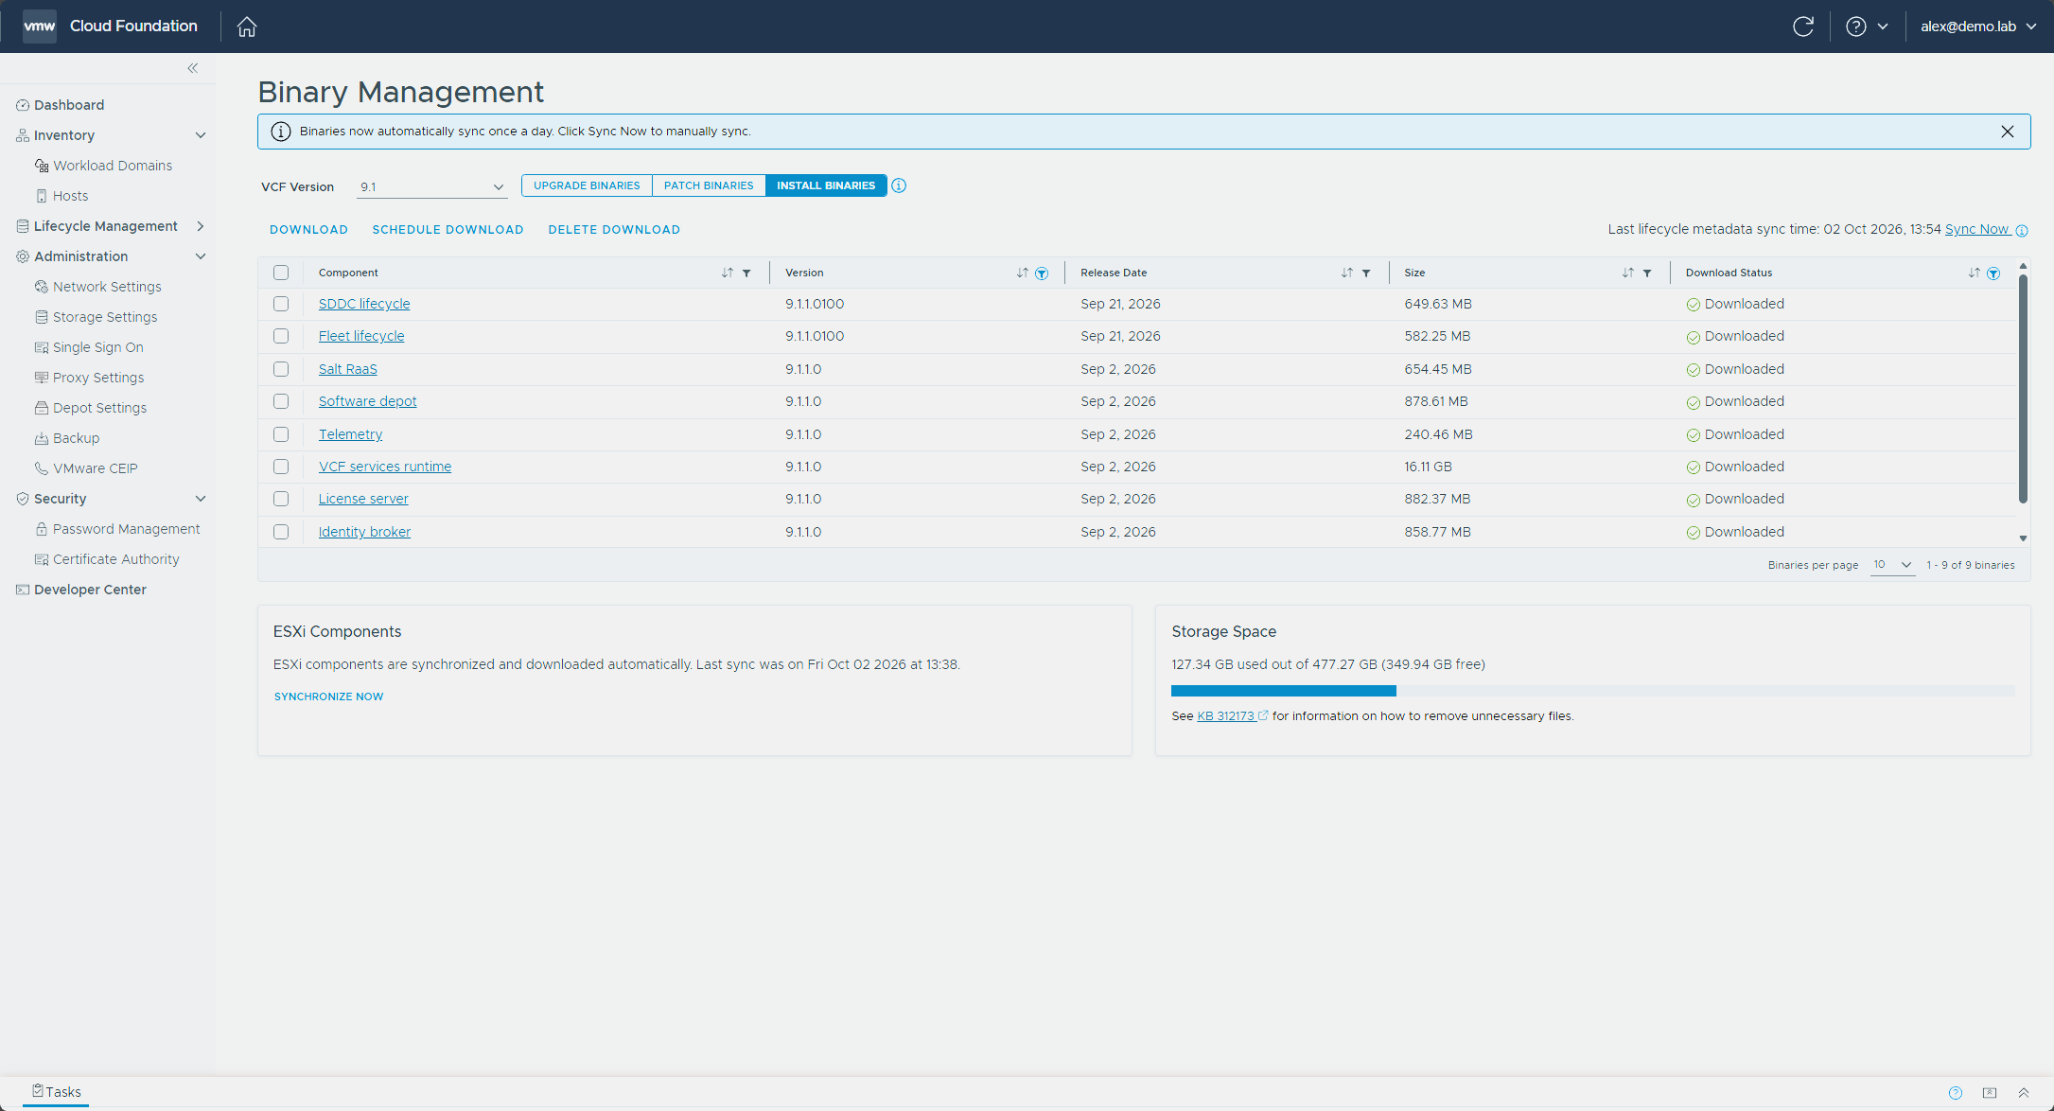The width and height of the screenshot is (2054, 1111).
Task: Sort table by Component column
Action: click(x=727, y=273)
